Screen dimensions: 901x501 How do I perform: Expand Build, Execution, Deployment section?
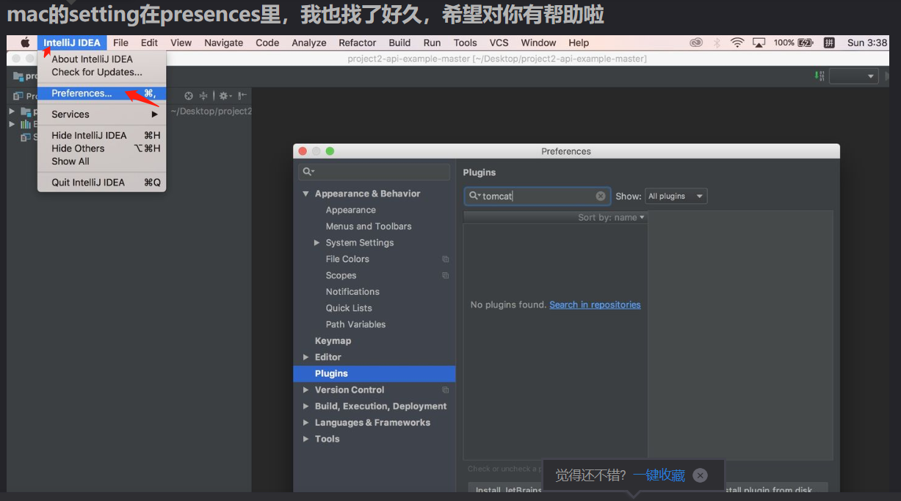[x=306, y=406]
